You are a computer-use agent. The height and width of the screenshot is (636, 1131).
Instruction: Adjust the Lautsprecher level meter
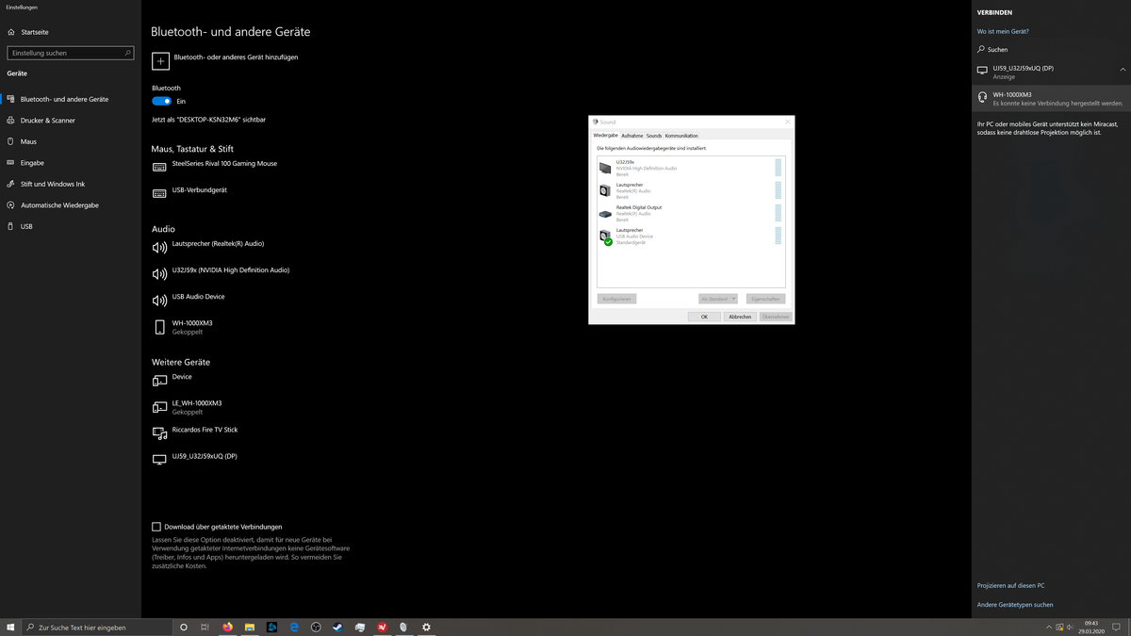[776, 190]
